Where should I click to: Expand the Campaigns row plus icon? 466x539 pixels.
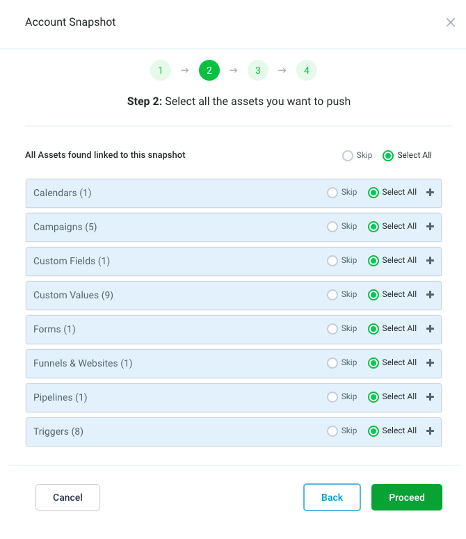click(x=430, y=227)
